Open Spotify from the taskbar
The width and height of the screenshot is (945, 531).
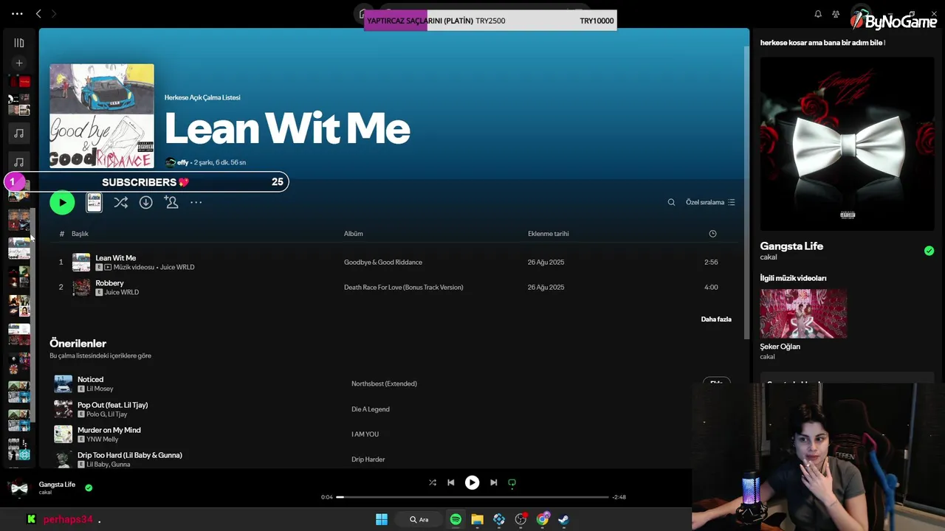click(456, 519)
